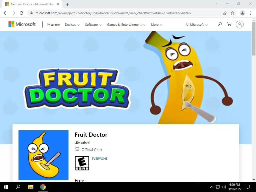Click the Microsoft logo
This screenshot has height=192, width=256.
click(22, 24)
